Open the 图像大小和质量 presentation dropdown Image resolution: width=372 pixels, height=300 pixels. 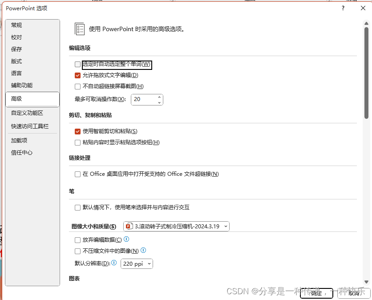176,227
